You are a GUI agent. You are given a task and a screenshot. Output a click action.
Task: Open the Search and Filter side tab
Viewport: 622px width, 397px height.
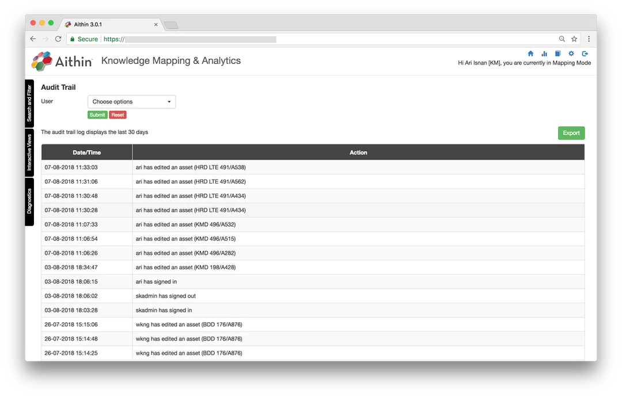[29, 104]
